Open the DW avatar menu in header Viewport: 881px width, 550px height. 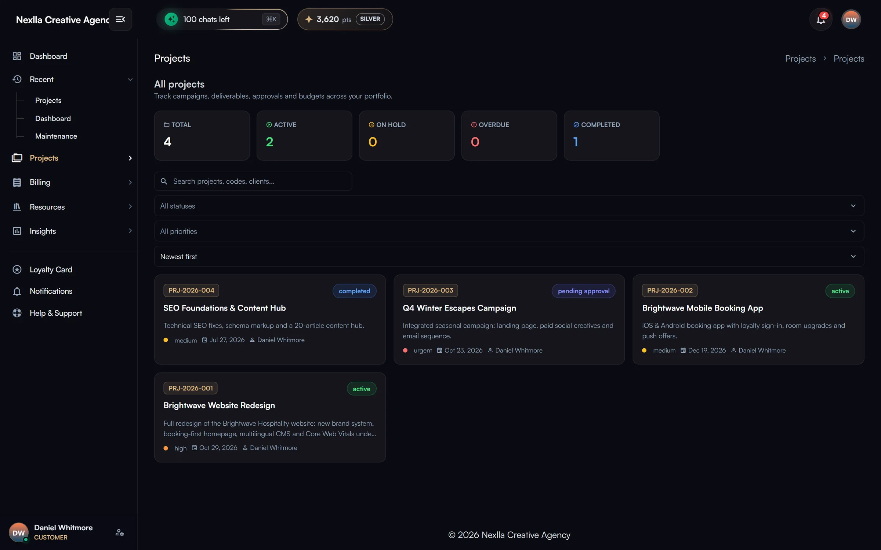[x=851, y=19]
